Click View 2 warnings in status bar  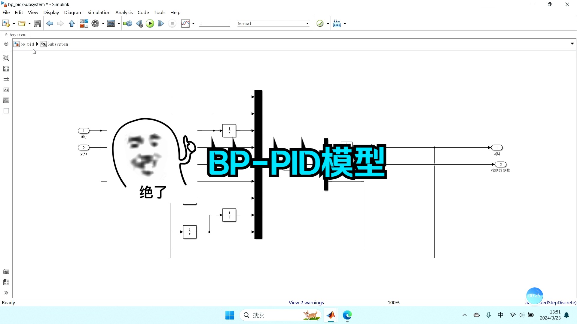tap(306, 302)
